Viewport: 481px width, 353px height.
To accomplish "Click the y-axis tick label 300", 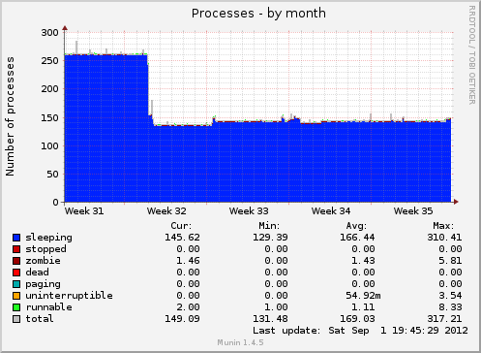I will pyautogui.click(x=49, y=33).
